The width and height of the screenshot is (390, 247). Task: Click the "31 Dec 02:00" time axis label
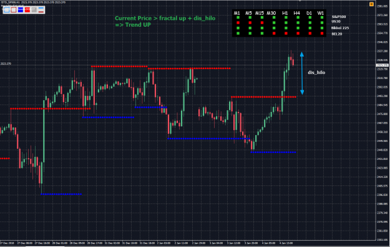pos(112,243)
